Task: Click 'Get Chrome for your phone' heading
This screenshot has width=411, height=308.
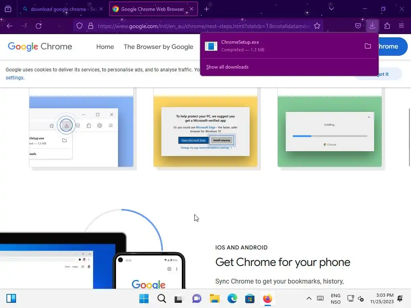Action: 283,262
